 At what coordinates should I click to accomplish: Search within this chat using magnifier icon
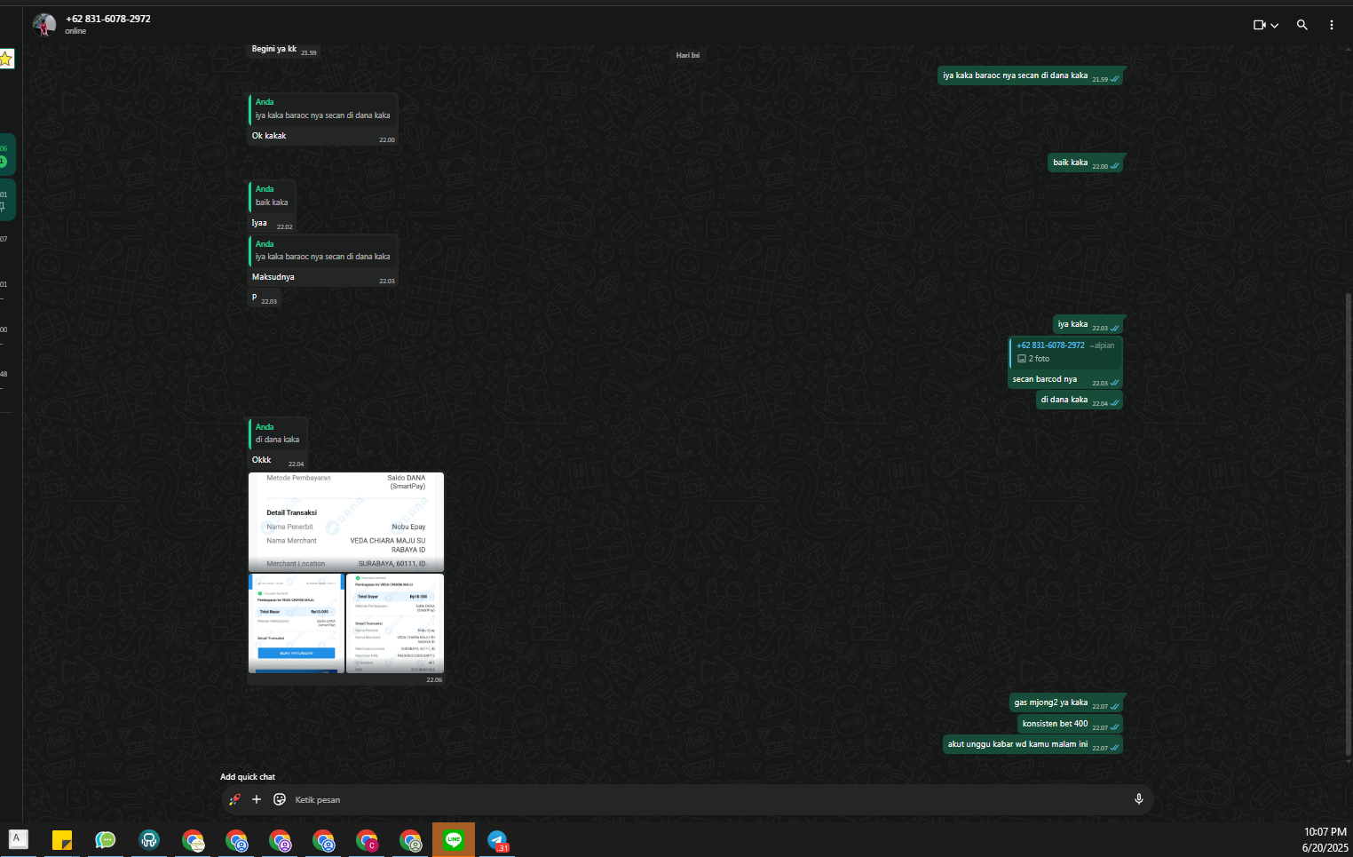point(1302,25)
